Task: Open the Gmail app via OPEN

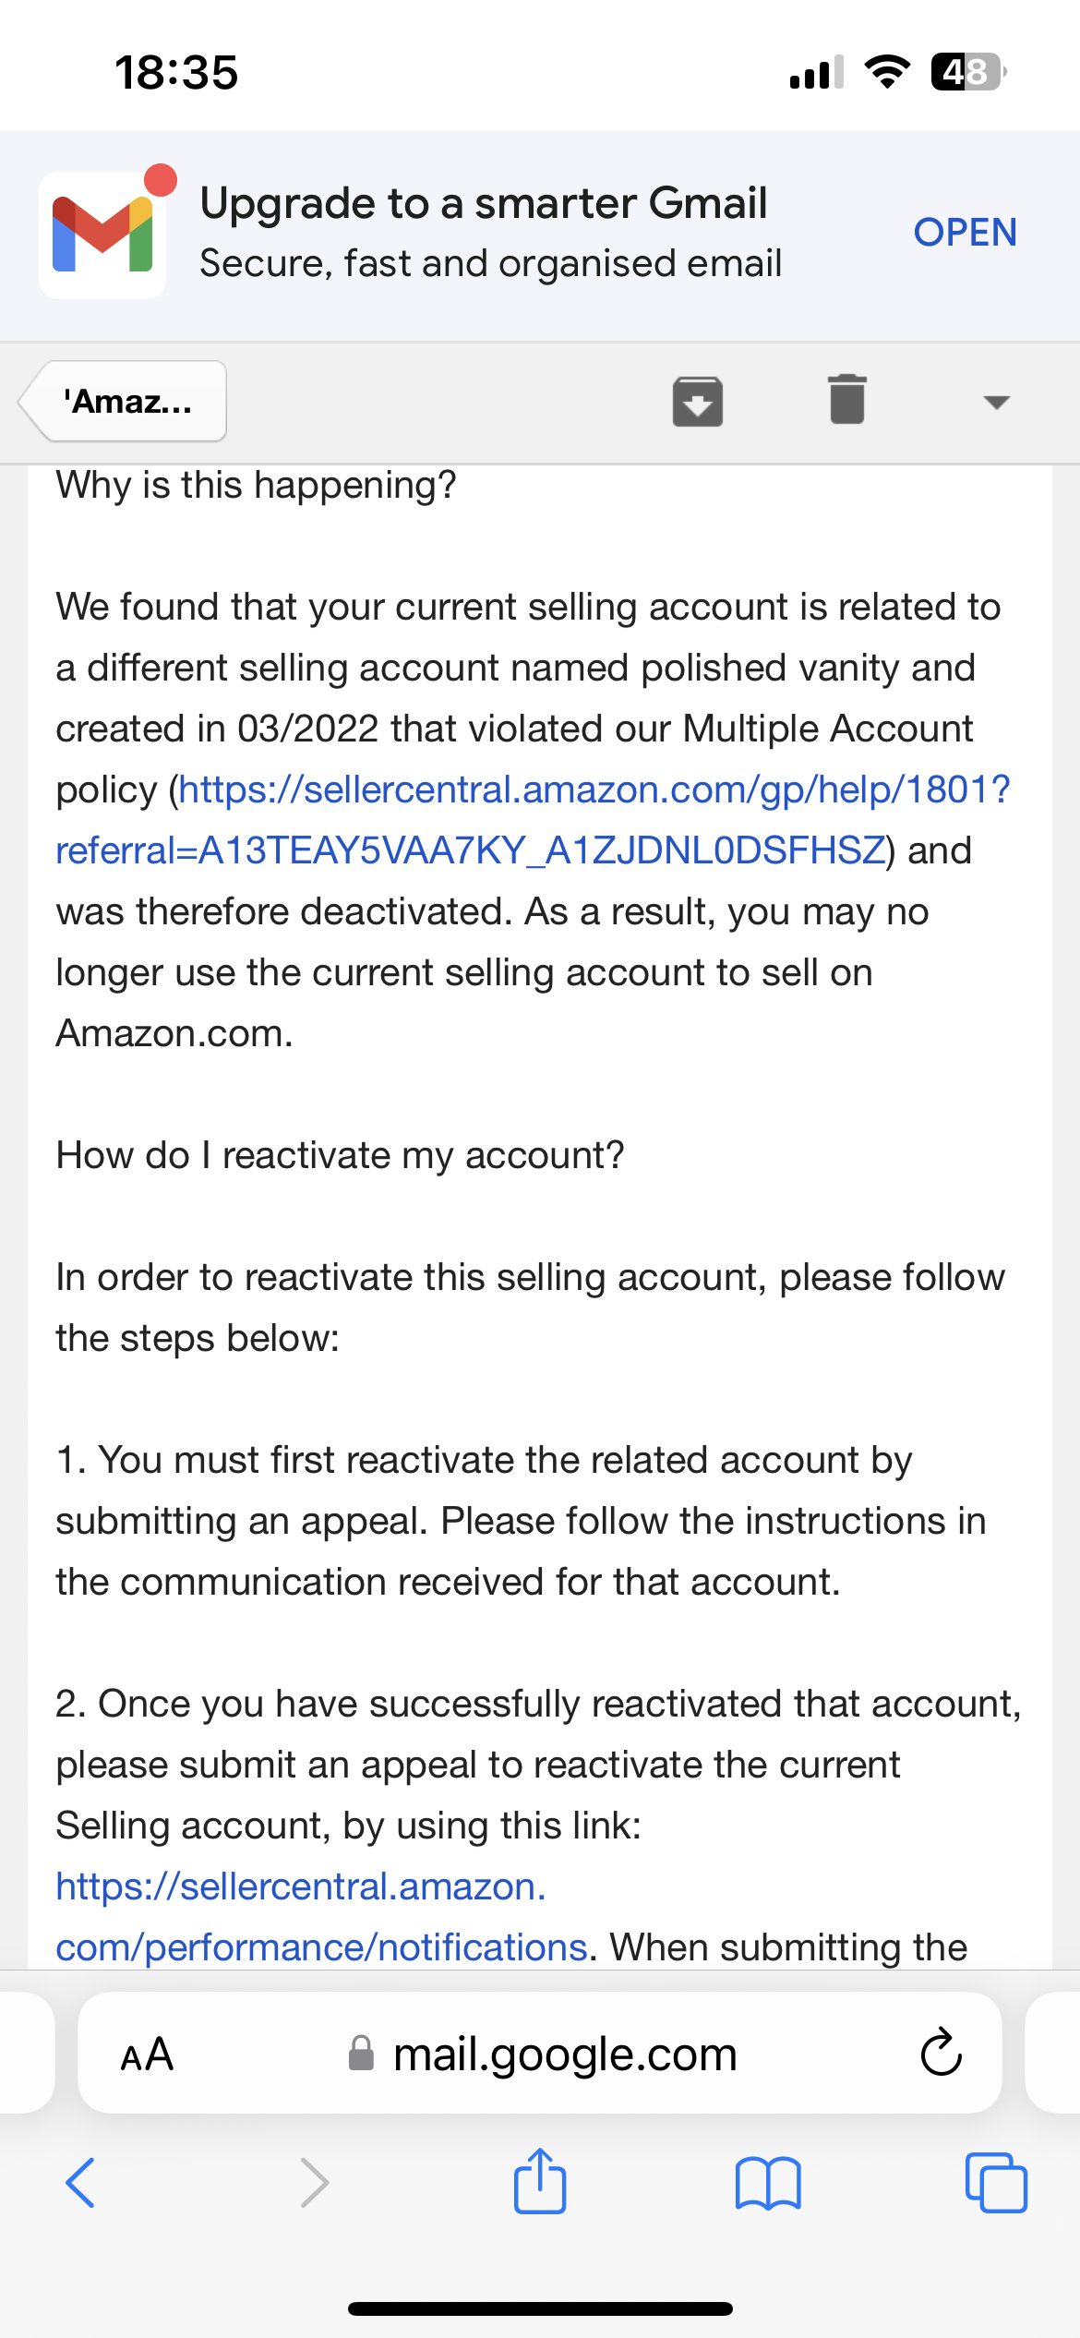Action: pyautogui.click(x=965, y=233)
